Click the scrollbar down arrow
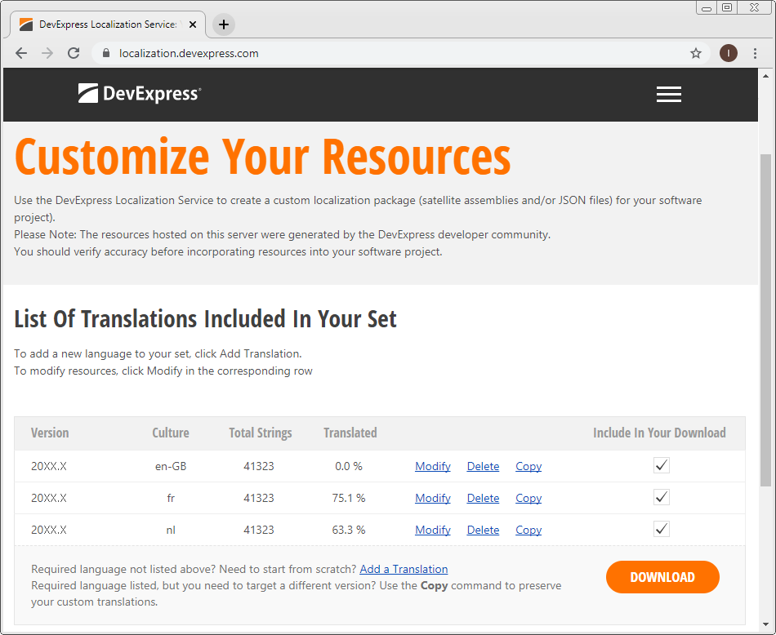Screen dimensions: 776x635 click(765, 625)
